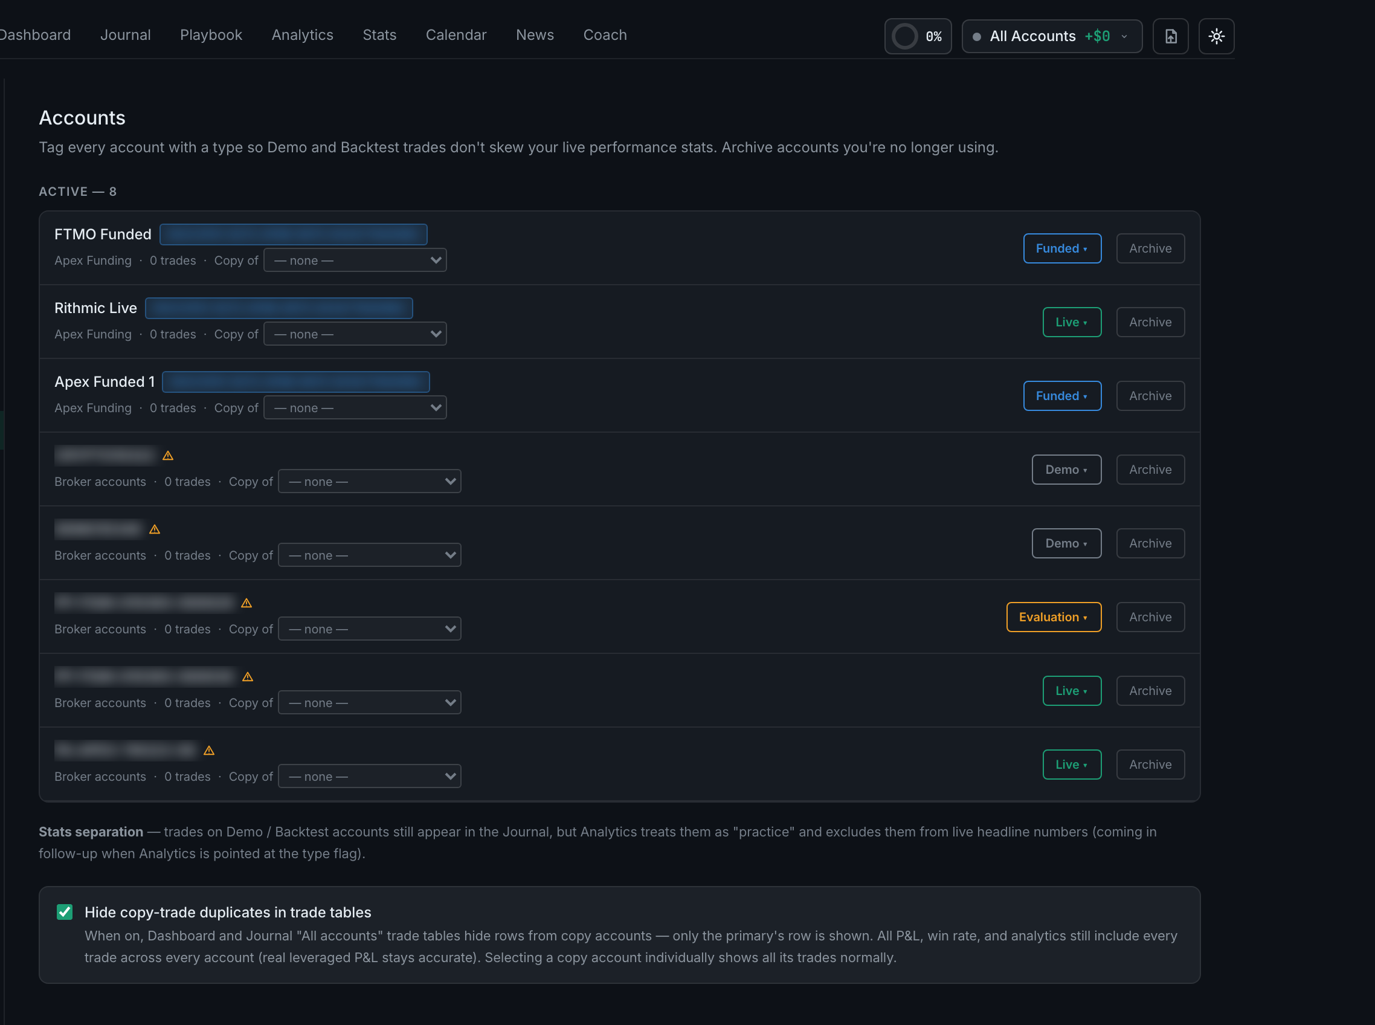Open Copy of dropdown on first Demo account
Image resolution: width=1375 pixels, height=1025 pixels.
370,482
